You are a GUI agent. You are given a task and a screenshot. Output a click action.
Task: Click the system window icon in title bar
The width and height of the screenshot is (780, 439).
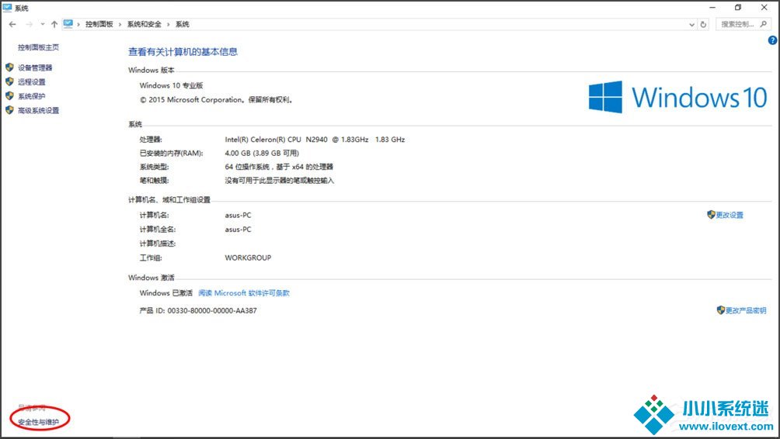[7, 8]
